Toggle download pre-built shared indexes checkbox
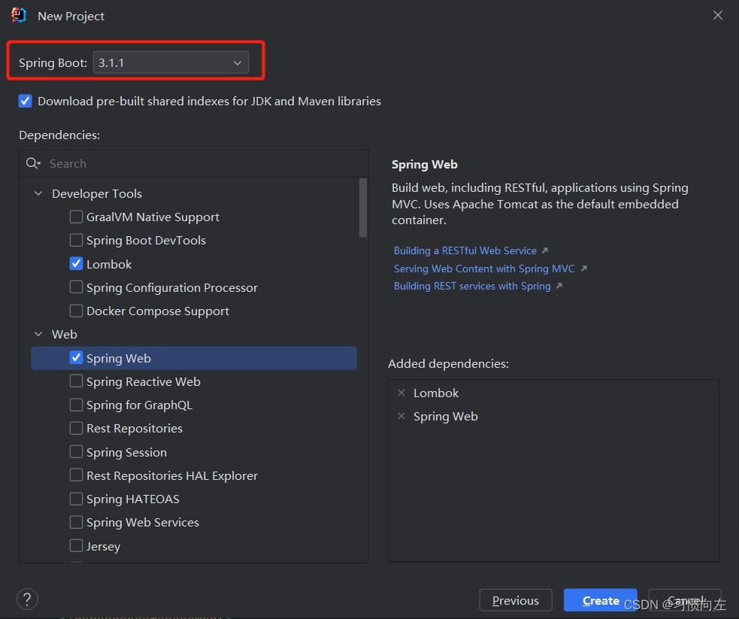 coord(26,101)
